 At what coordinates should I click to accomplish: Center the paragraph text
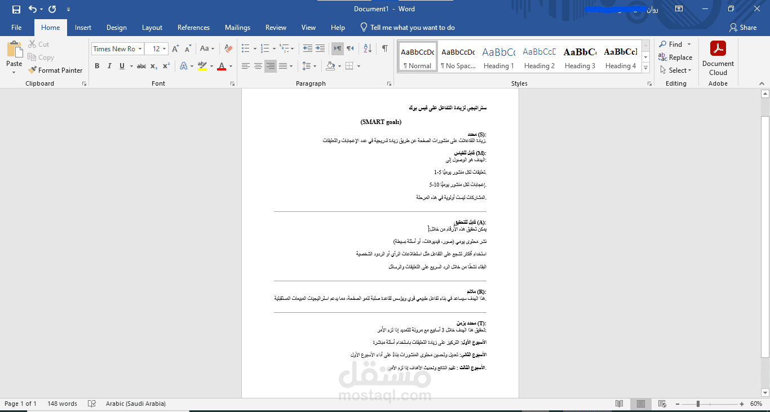tap(258, 66)
